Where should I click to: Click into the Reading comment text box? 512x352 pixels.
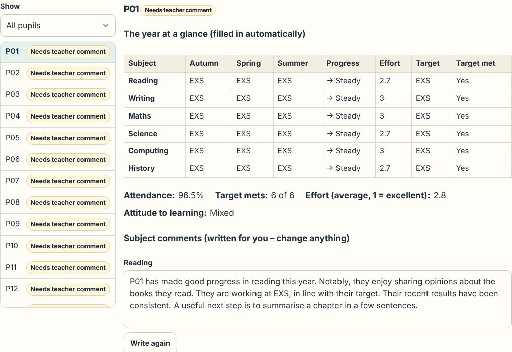[317, 299]
